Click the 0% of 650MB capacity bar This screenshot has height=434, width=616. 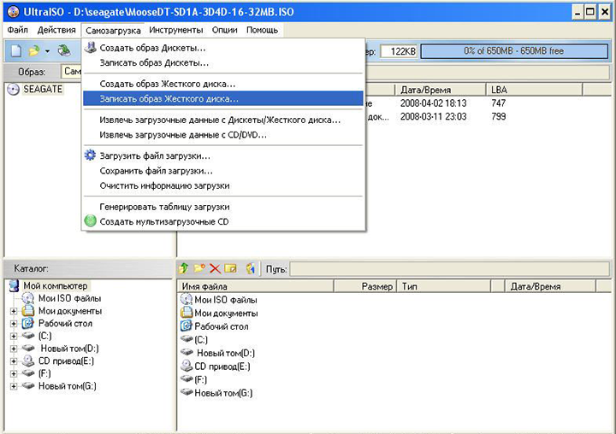tap(514, 51)
